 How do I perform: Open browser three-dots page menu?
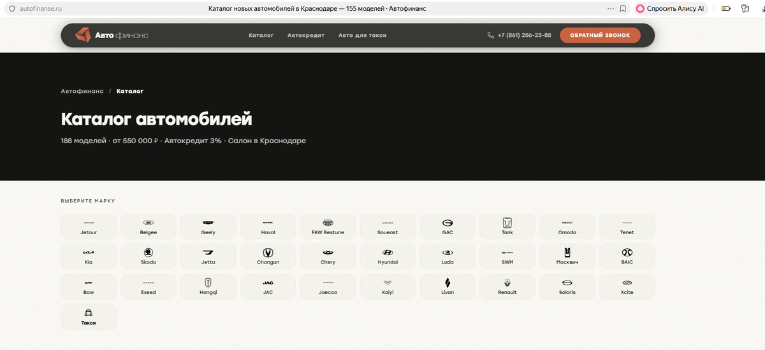coord(611,9)
